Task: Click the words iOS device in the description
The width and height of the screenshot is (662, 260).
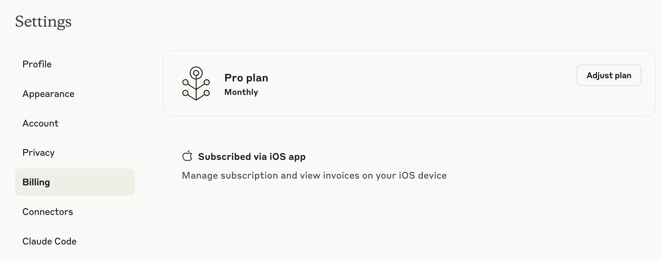Action: tap(423, 175)
